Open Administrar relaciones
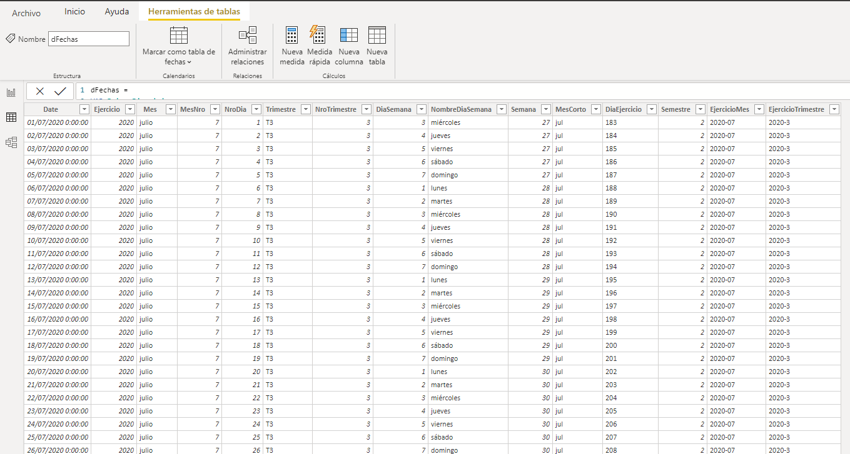850x454 pixels. tap(247, 46)
